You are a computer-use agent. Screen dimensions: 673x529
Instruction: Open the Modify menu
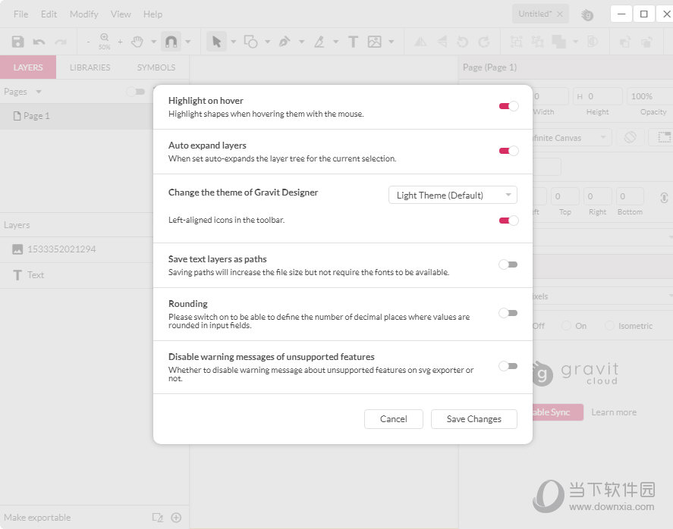tap(84, 14)
